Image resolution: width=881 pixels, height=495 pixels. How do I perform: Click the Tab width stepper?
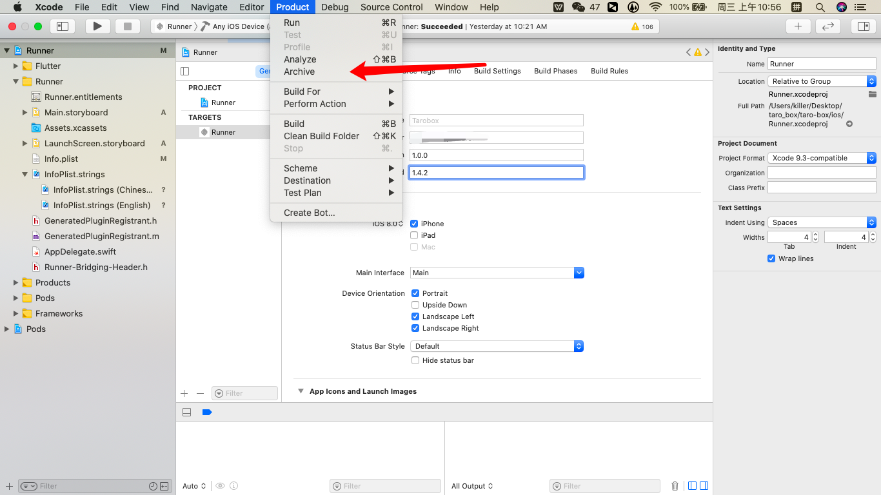pyautogui.click(x=815, y=237)
